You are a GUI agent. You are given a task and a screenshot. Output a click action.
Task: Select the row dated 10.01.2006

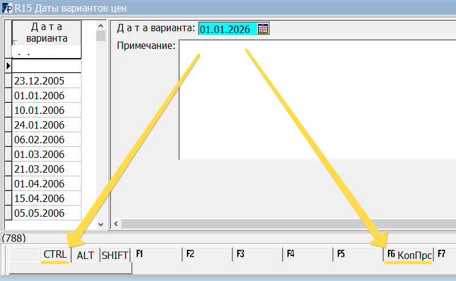pyautogui.click(x=46, y=110)
